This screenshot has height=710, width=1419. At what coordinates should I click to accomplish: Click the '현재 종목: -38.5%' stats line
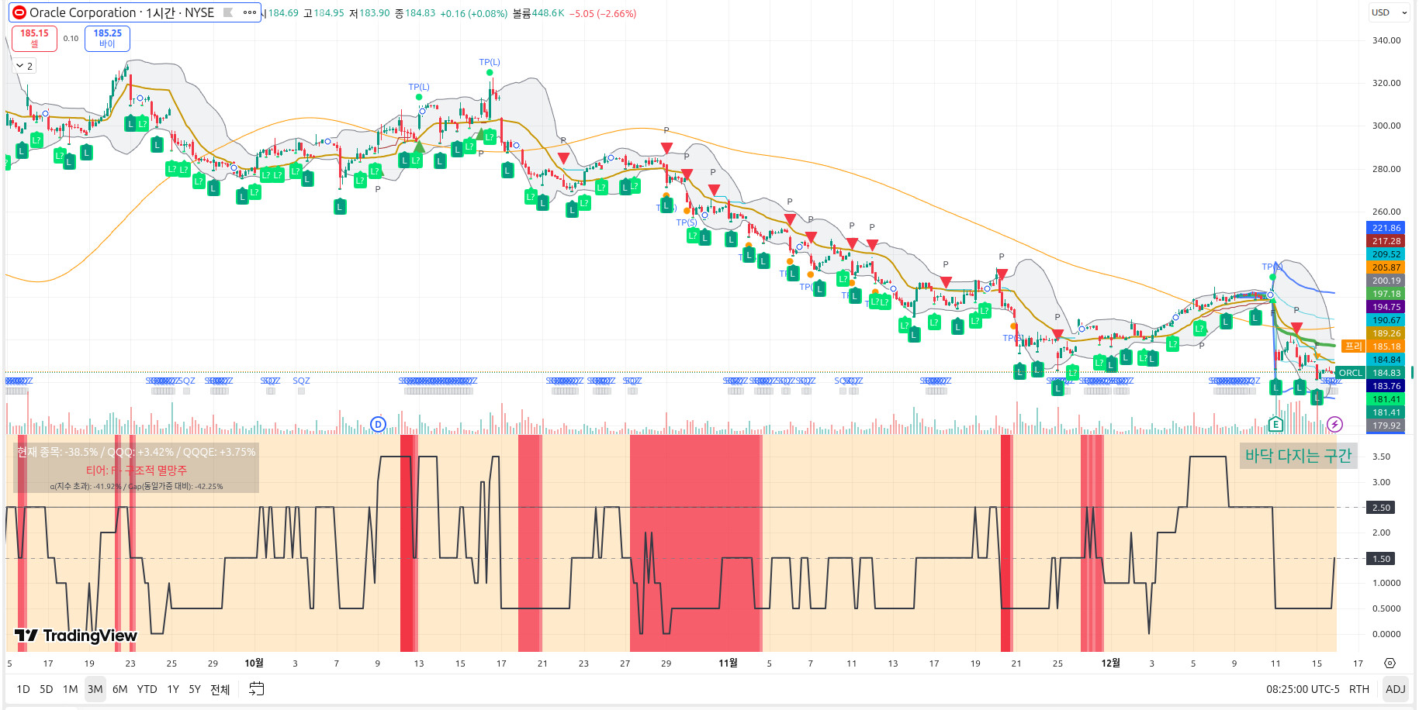tap(137, 452)
